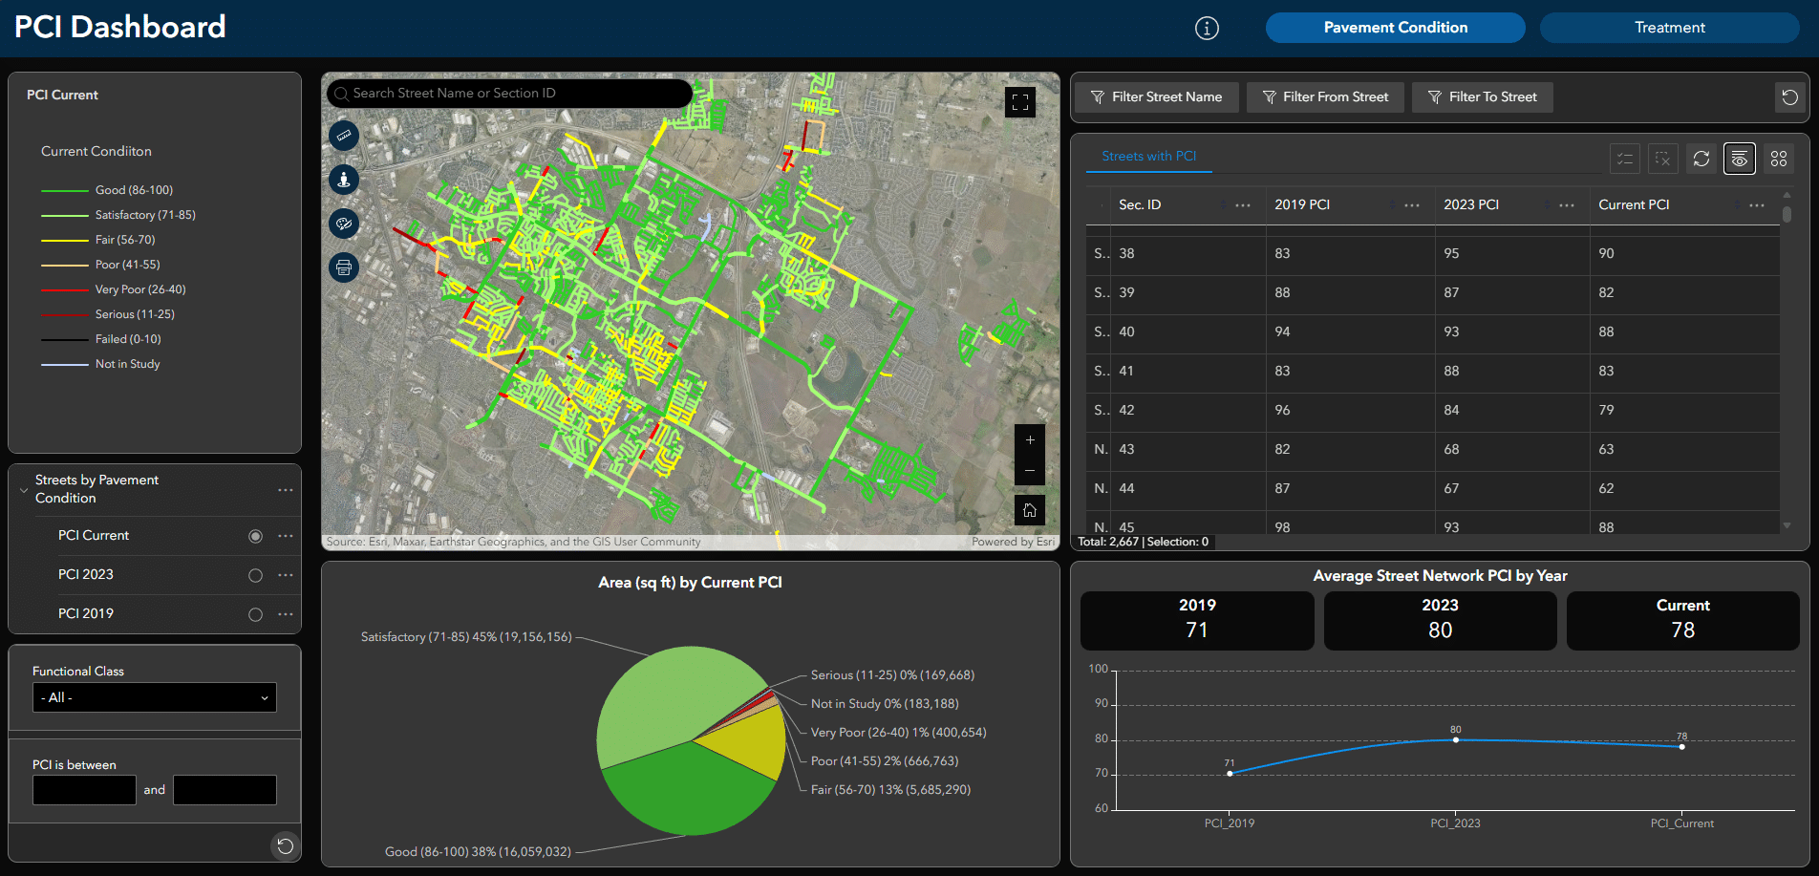Select the measurement ruler tool on the map
This screenshot has width=1819, height=876.
click(344, 136)
